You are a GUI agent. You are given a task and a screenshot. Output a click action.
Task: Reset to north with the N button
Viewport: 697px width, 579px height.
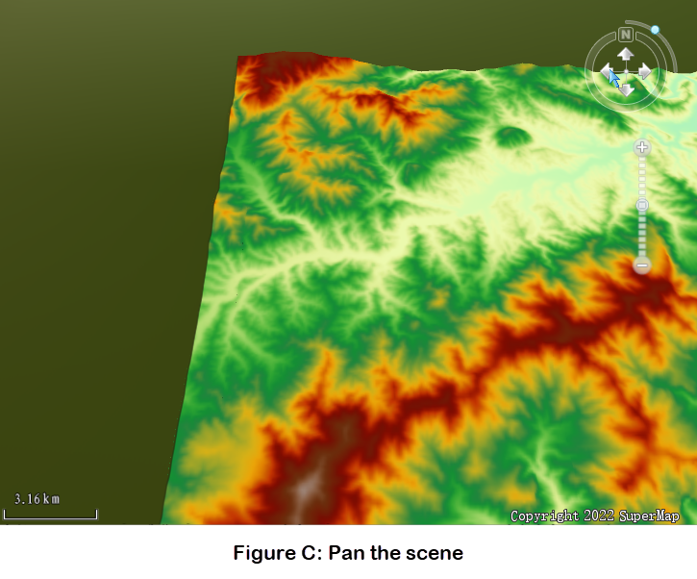(625, 35)
